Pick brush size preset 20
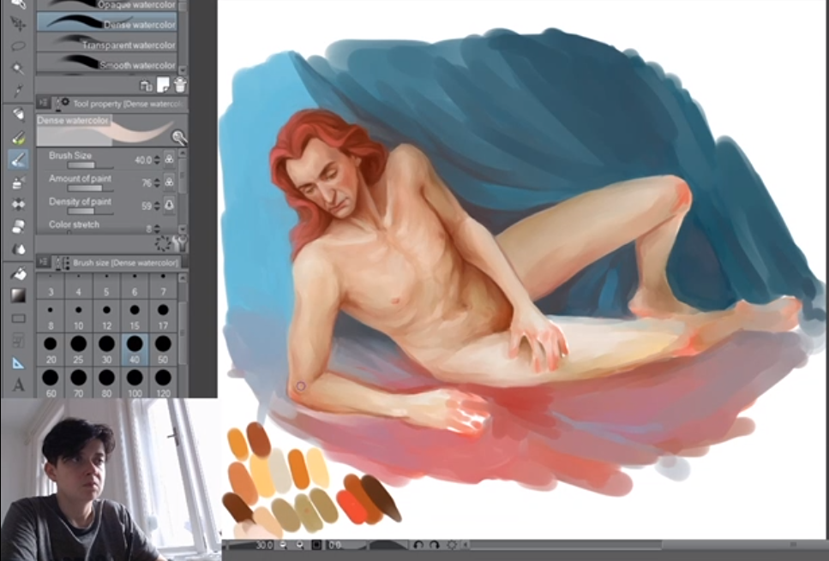Image resolution: width=829 pixels, height=561 pixels. coord(51,349)
